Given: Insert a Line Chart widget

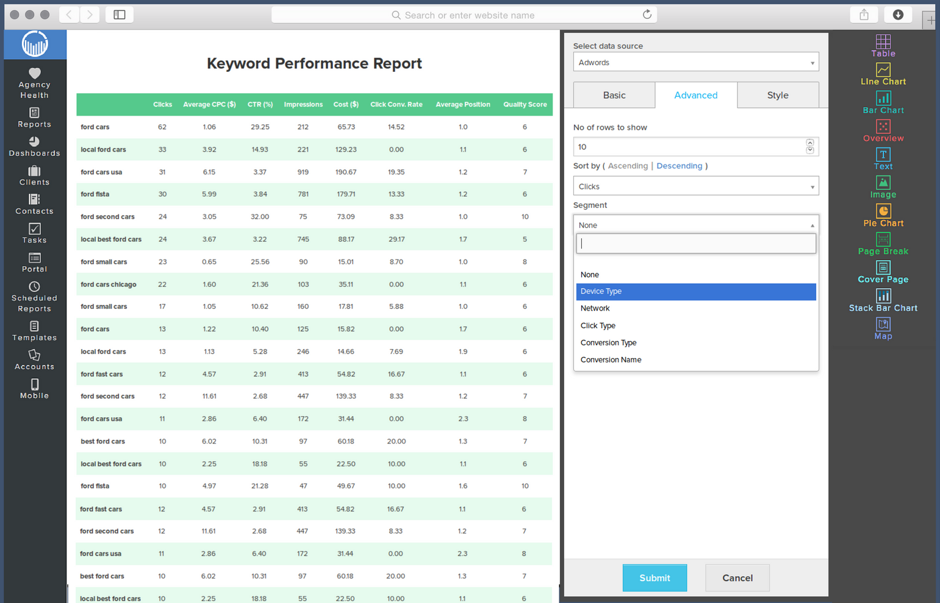Looking at the screenshot, I should (883, 73).
